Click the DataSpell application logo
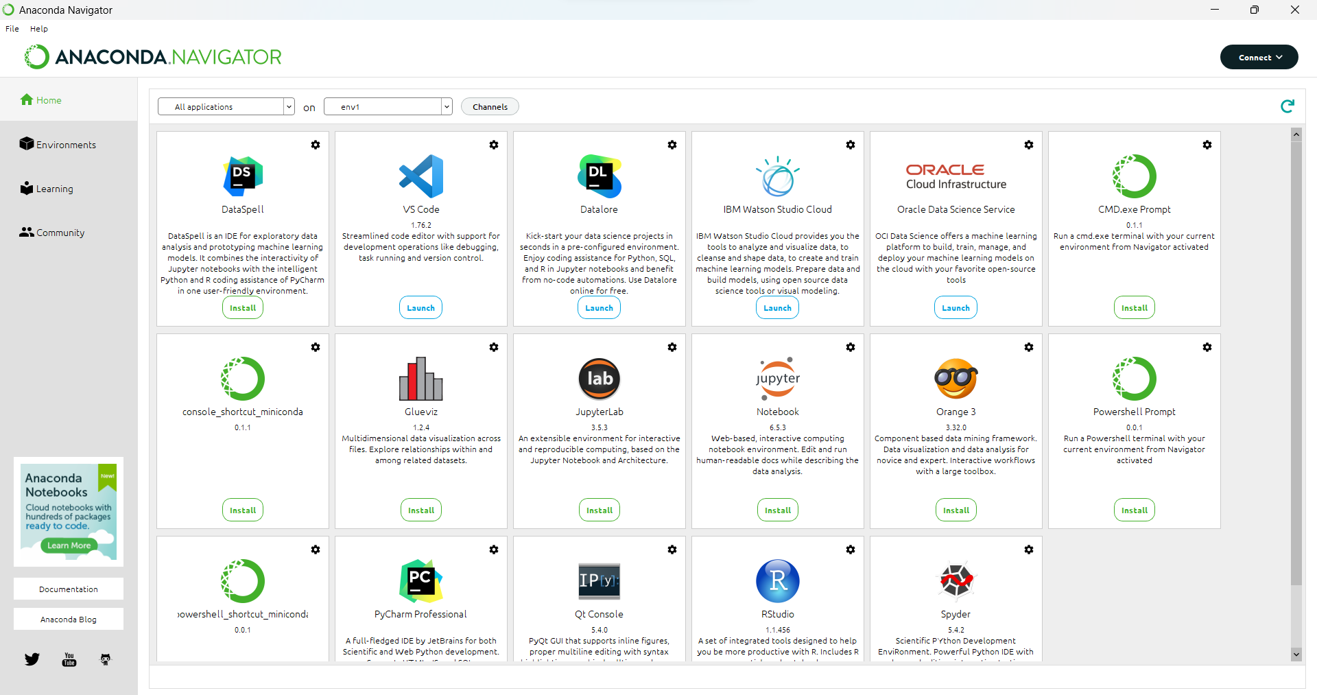 (x=243, y=176)
